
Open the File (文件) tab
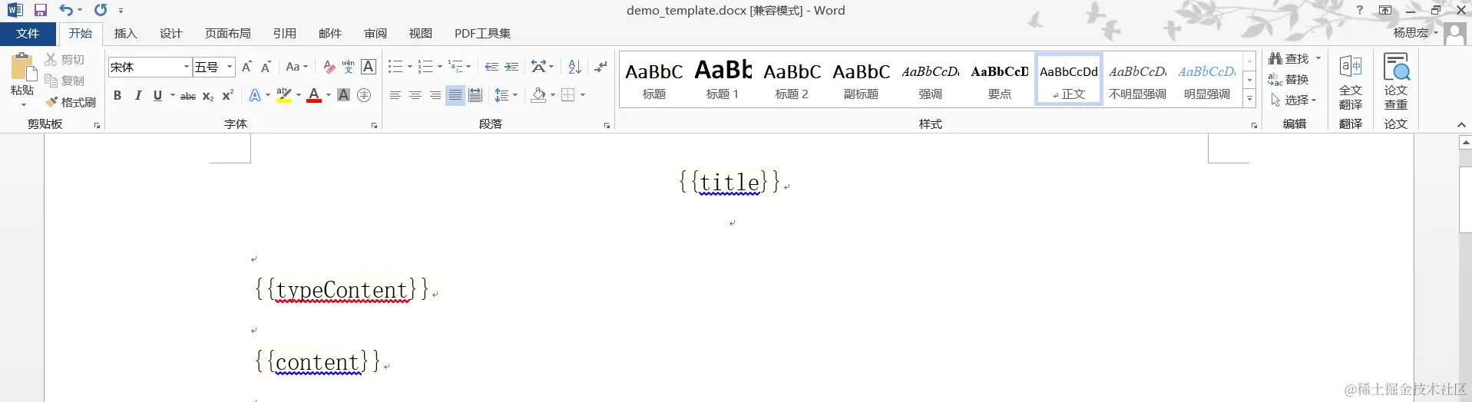point(28,34)
